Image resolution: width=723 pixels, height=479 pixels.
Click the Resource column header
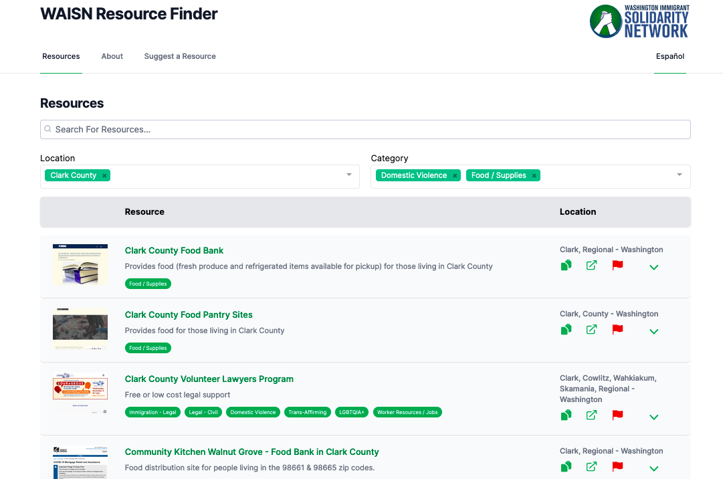(x=144, y=211)
